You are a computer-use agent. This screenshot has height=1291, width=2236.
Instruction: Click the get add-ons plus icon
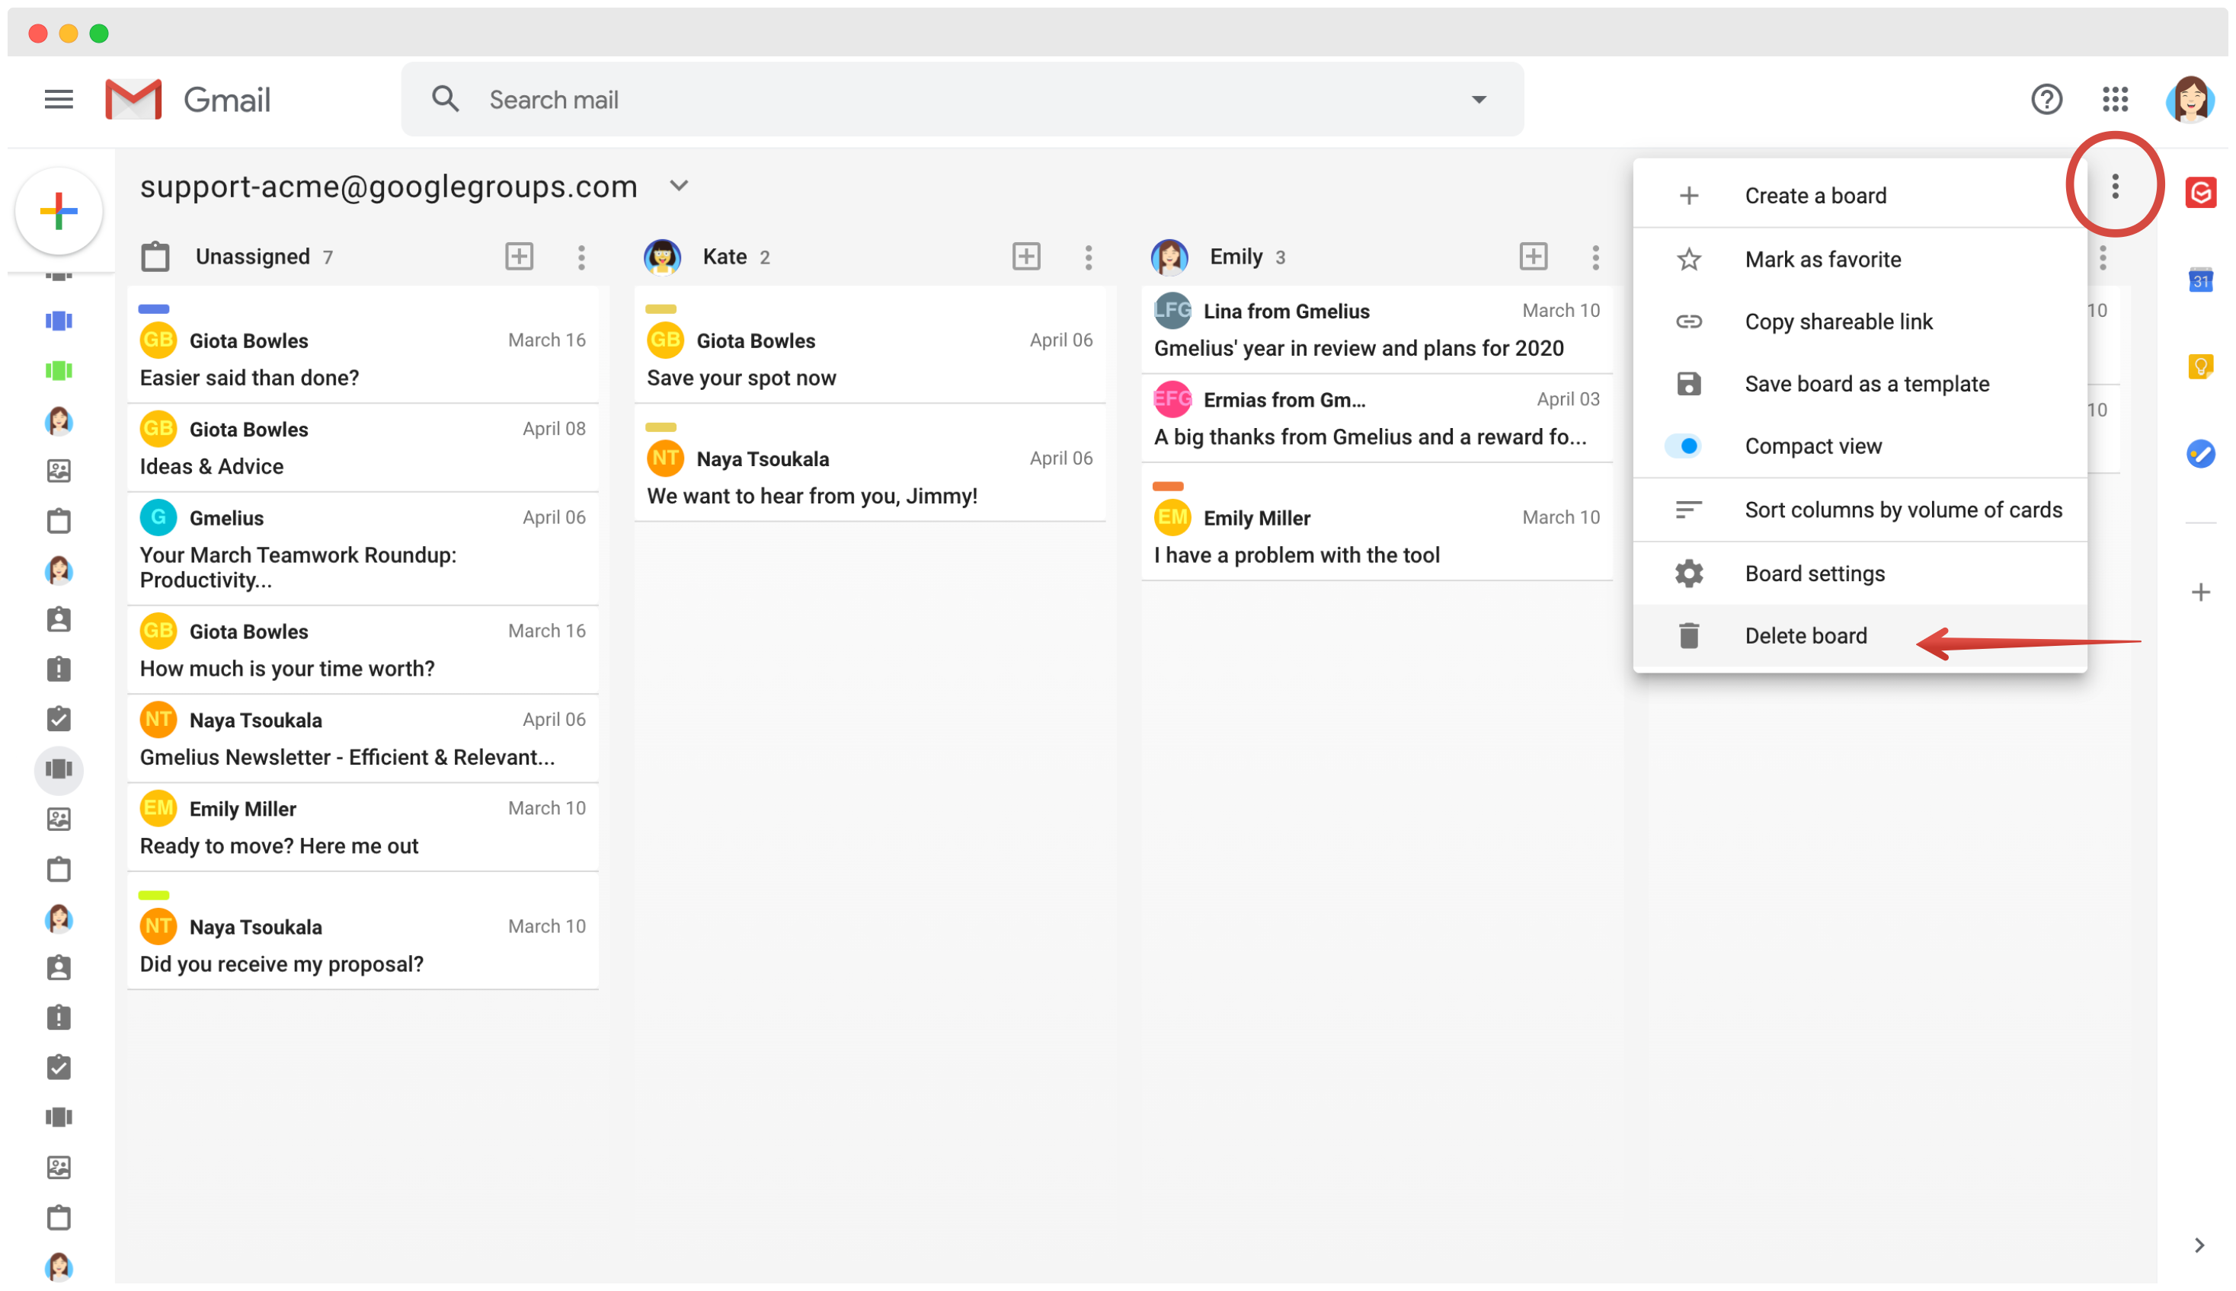click(2199, 593)
